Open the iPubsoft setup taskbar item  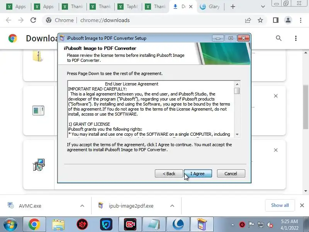[x=202, y=224]
